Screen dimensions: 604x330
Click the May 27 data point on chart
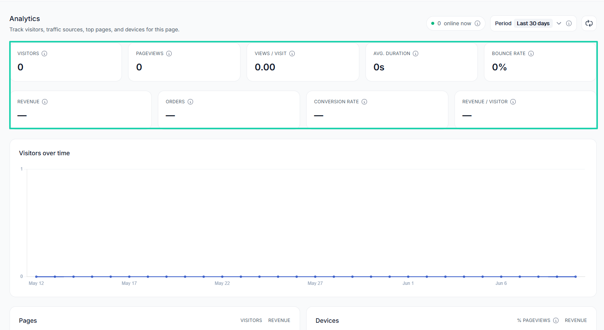click(x=315, y=276)
